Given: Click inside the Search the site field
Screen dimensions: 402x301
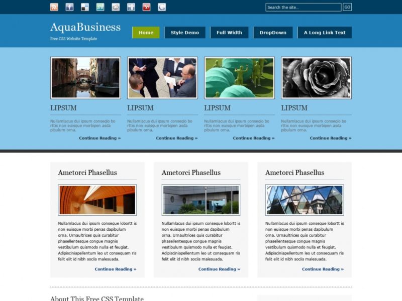Looking at the screenshot, I should 301,7.
